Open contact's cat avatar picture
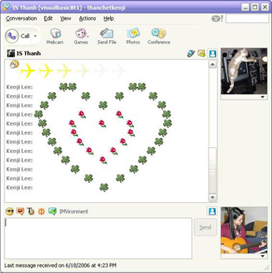This screenshot has width=272, height=273. click(244, 71)
